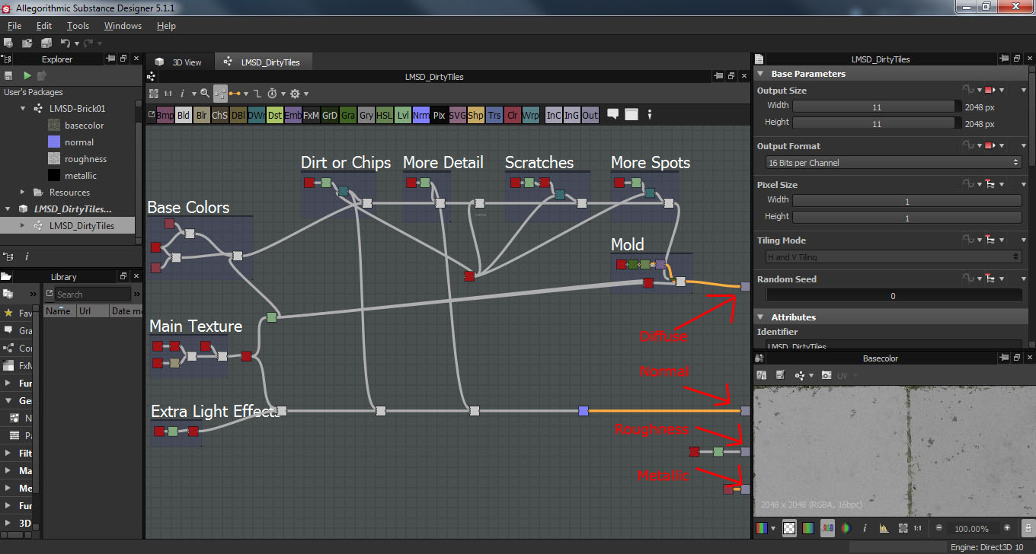The width and height of the screenshot is (1036, 554).
Task: Select the metallic output in Explorer
Action: pyautogui.click(x=81, y=176)
